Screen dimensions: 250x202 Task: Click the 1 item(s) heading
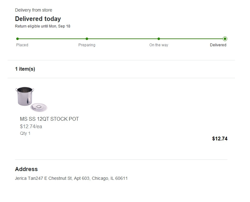tap(25, 69)
